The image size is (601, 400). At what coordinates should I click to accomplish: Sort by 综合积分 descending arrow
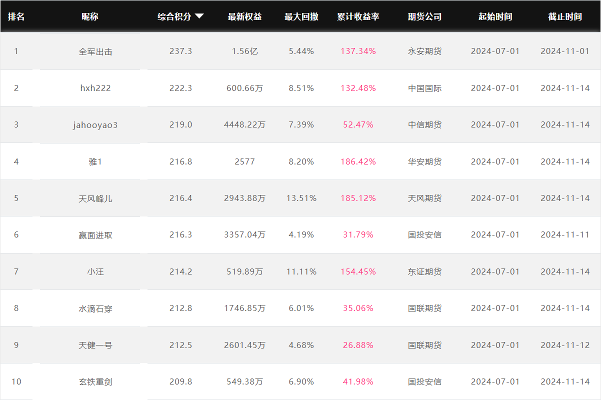(199, 16)
